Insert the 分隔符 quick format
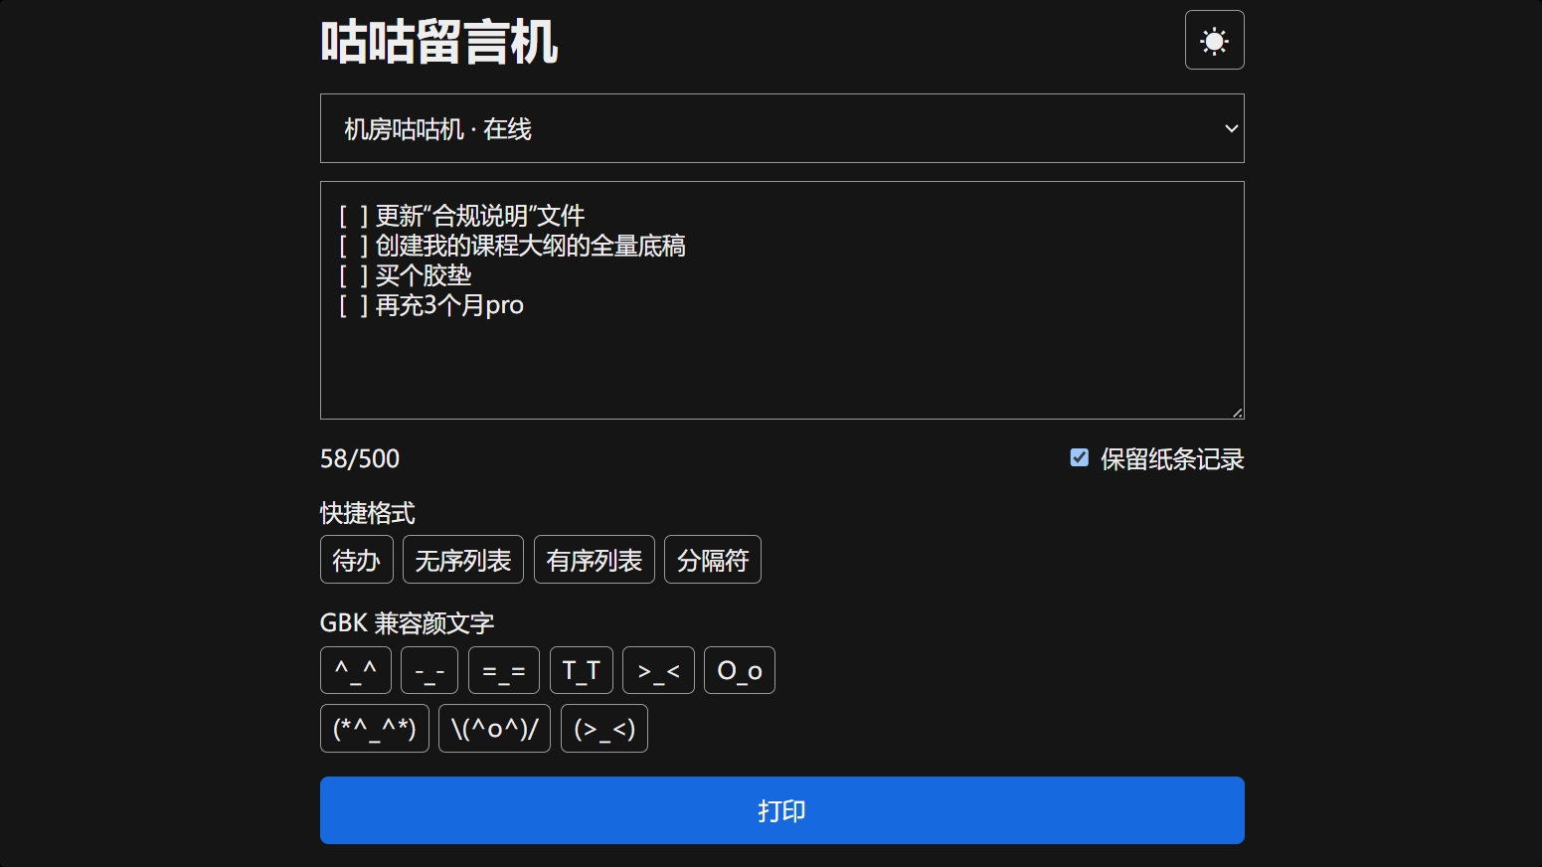Screen dimensions: 1542x867 (x=712, y=560)
